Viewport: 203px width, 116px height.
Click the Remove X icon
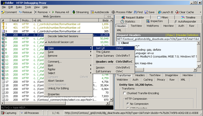(36, 12)
